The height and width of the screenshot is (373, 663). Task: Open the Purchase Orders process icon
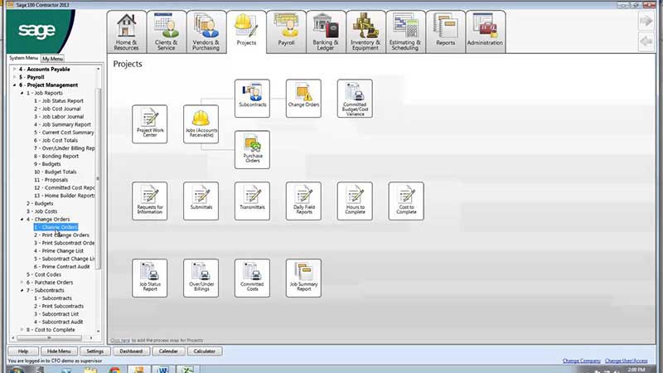[253, 150]
